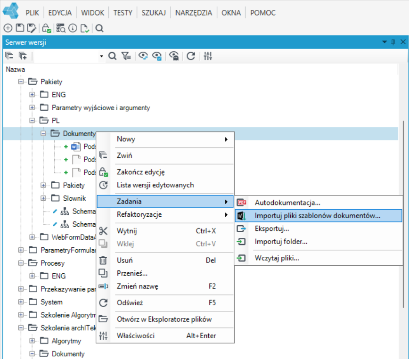Click the list search icon in top toolbar
The image size is (409, 359).
click(x=61, y=28)
